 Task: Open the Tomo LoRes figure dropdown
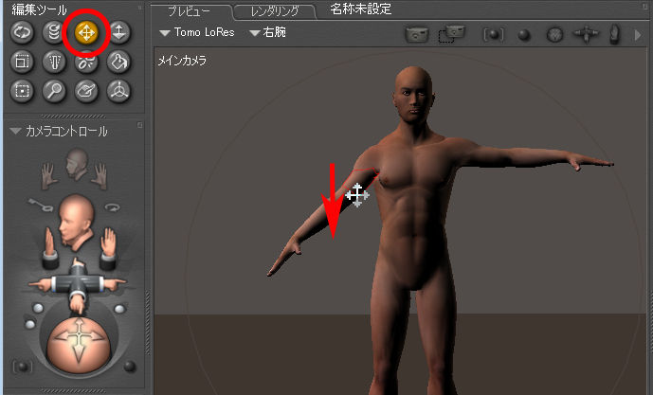pos(197,32)
